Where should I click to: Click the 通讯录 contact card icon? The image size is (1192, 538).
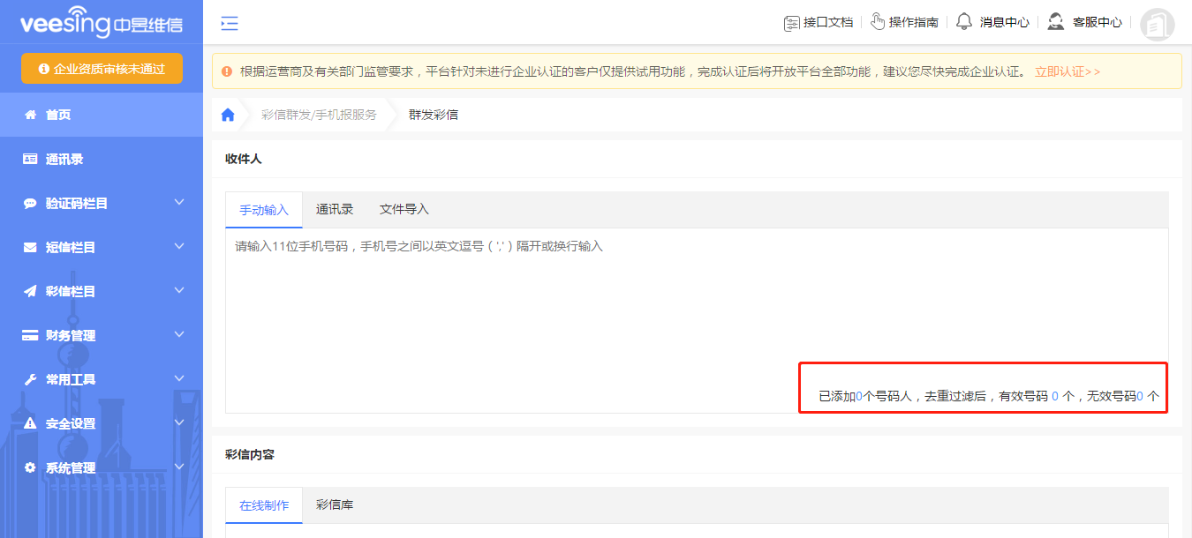tap(30, 159)
